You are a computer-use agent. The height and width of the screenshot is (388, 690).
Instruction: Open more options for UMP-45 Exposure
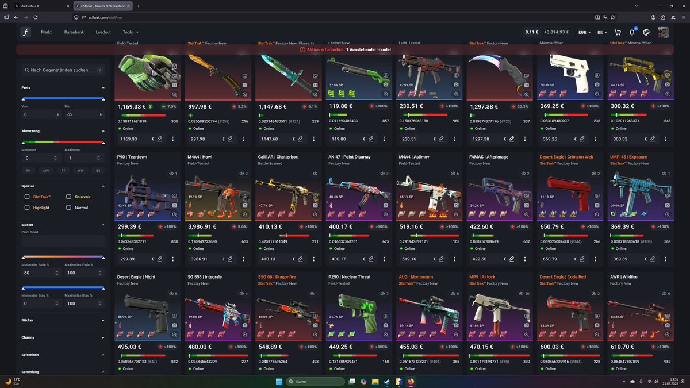(x=666, y=259)
